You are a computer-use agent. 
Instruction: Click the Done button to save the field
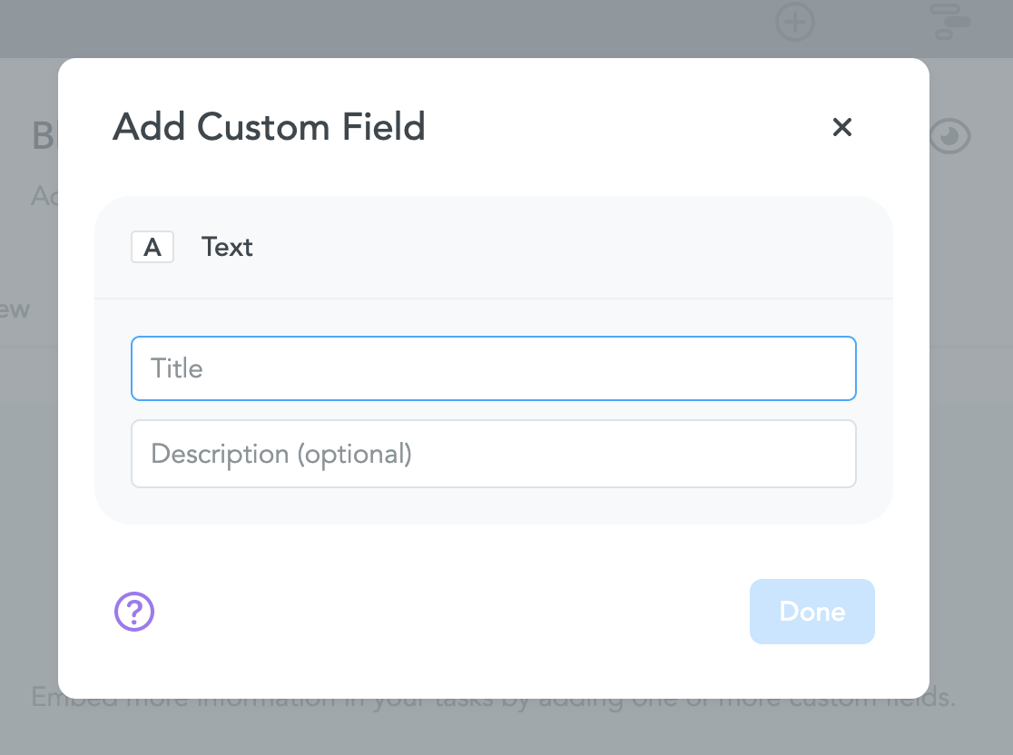(811, 612)
